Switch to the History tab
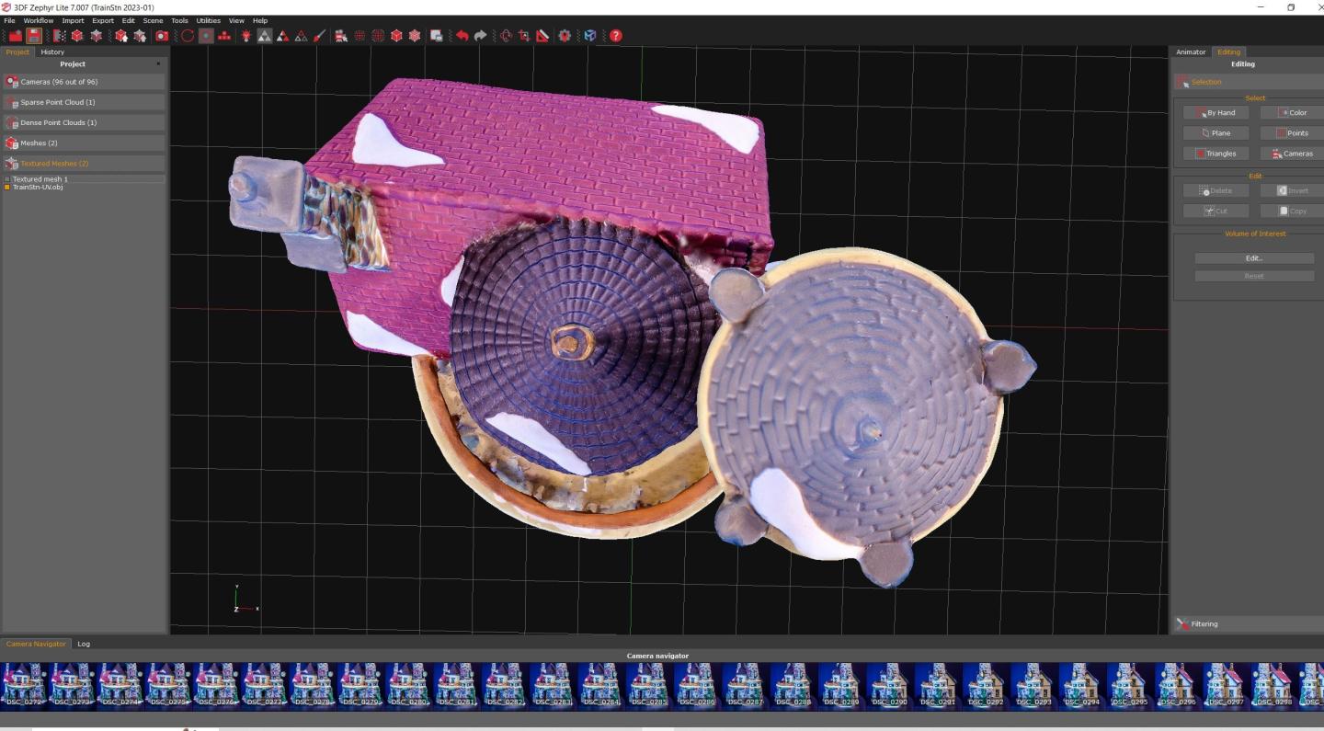Image resolution: width=1324 pixels, height=731 pixels. click(52, 51)
